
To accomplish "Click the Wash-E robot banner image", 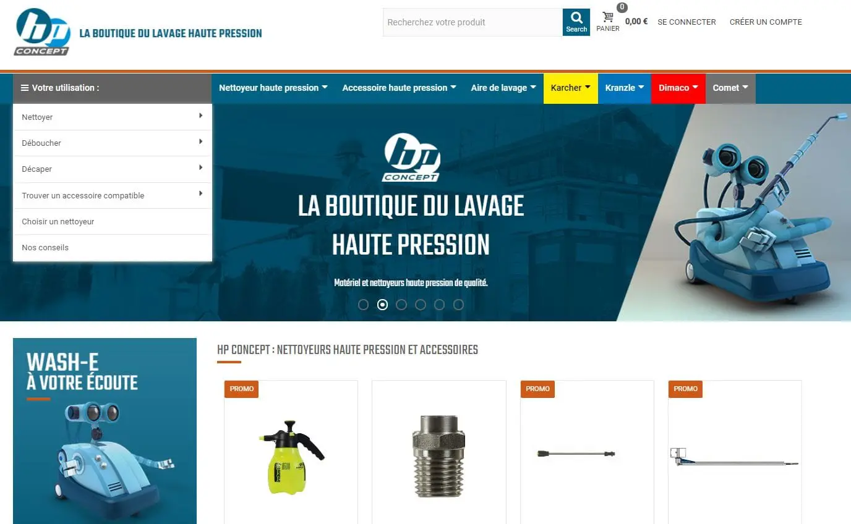I will 105,431.
